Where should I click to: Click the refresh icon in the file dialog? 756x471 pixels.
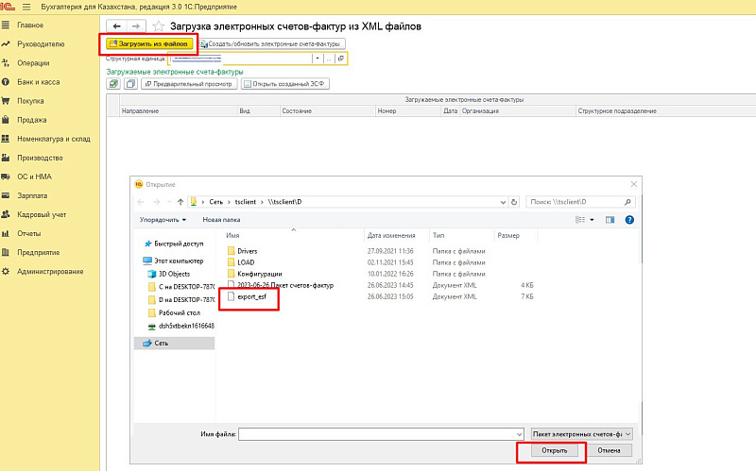(x=515, y=202)
